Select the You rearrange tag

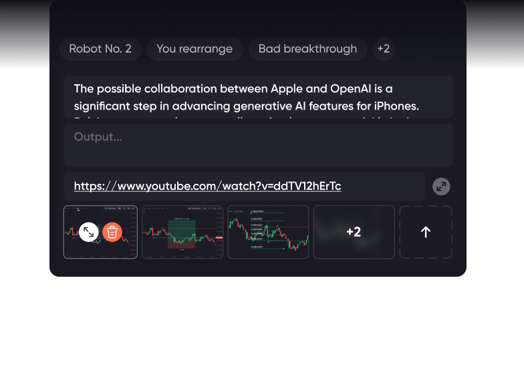(194, 49)
